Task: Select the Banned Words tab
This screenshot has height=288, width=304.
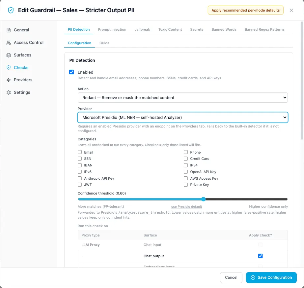Action: click(x=224, y=29)
